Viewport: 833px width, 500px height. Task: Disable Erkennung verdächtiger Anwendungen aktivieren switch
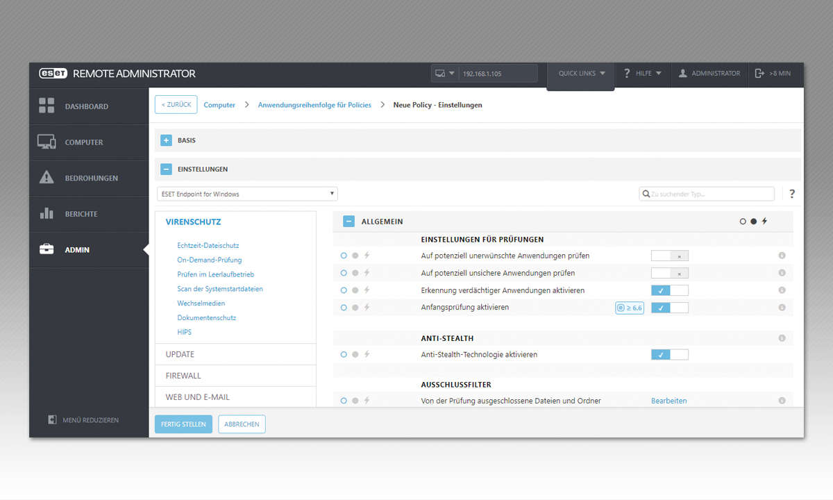tap(669, 290)
